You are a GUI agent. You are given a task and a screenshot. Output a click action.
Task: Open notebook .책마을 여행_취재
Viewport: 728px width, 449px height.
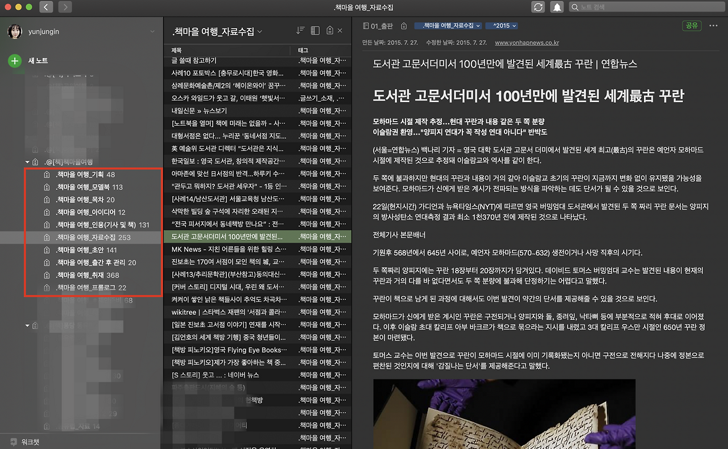pos(87,275)
